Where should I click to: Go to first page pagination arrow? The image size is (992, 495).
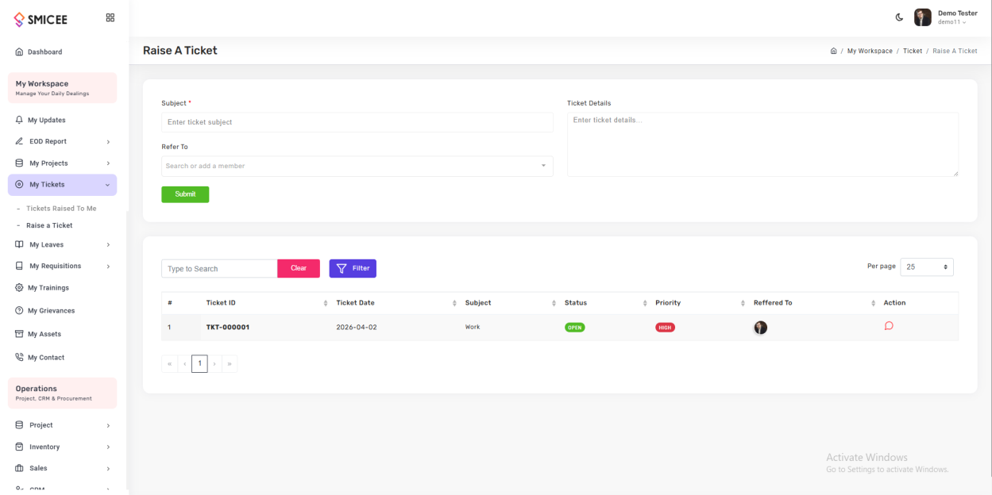click(x=169, y=364)
